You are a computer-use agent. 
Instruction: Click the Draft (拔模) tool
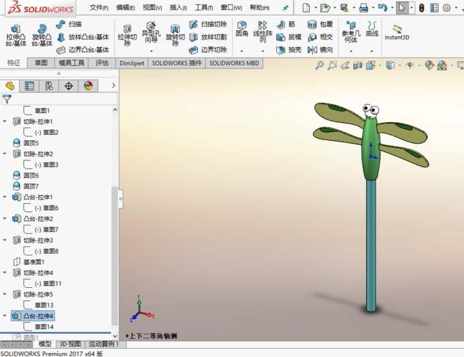pos(289,37)
